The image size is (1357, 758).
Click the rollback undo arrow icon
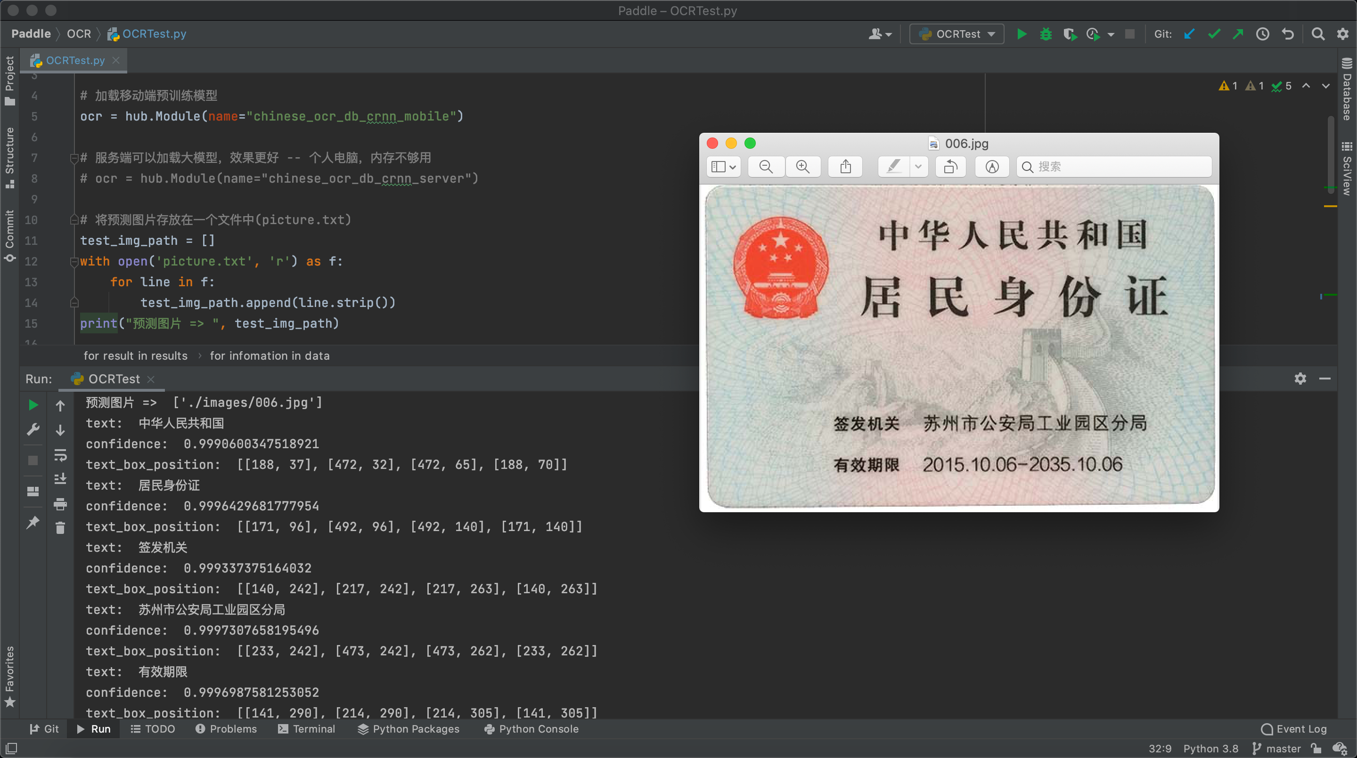click(1288, 34)
